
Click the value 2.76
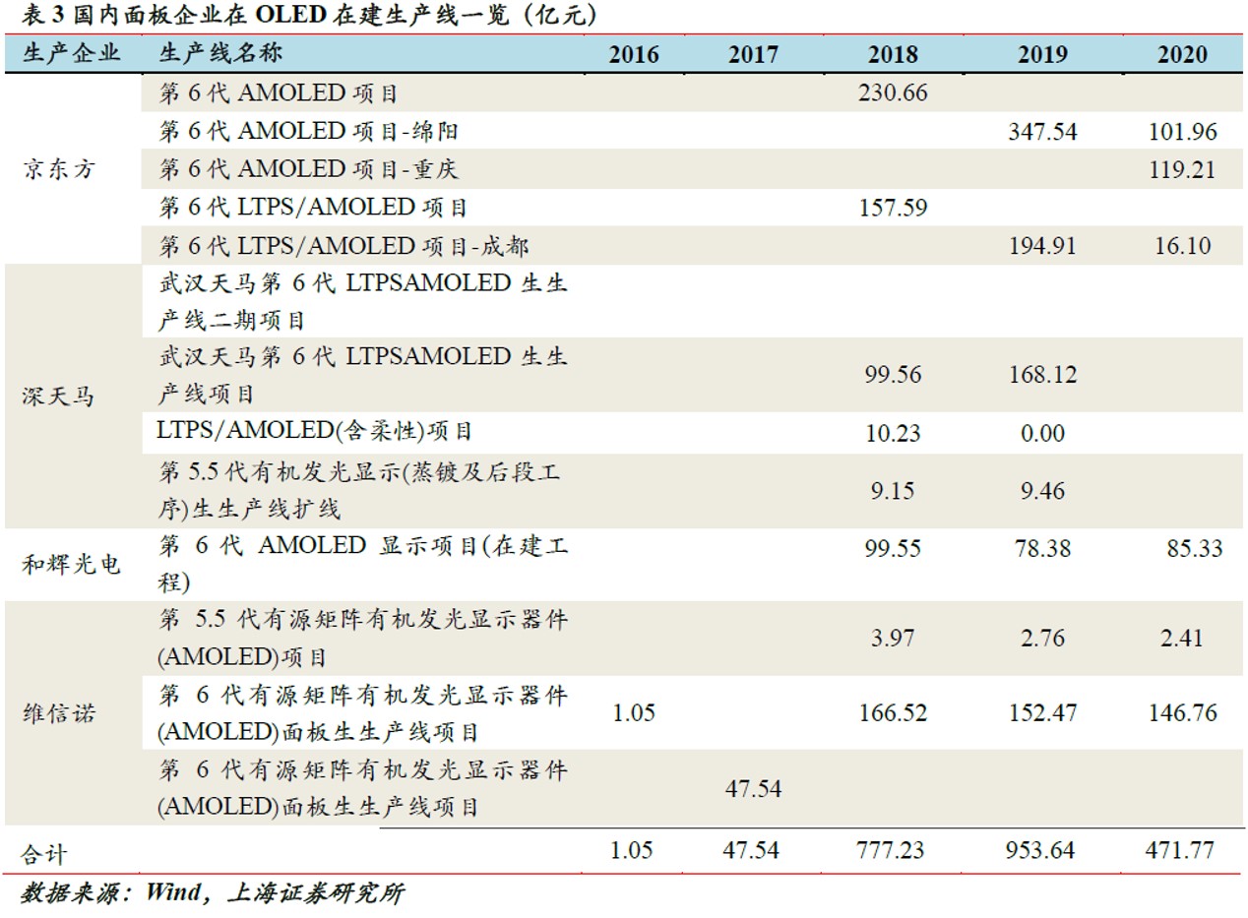(1042, 639)
